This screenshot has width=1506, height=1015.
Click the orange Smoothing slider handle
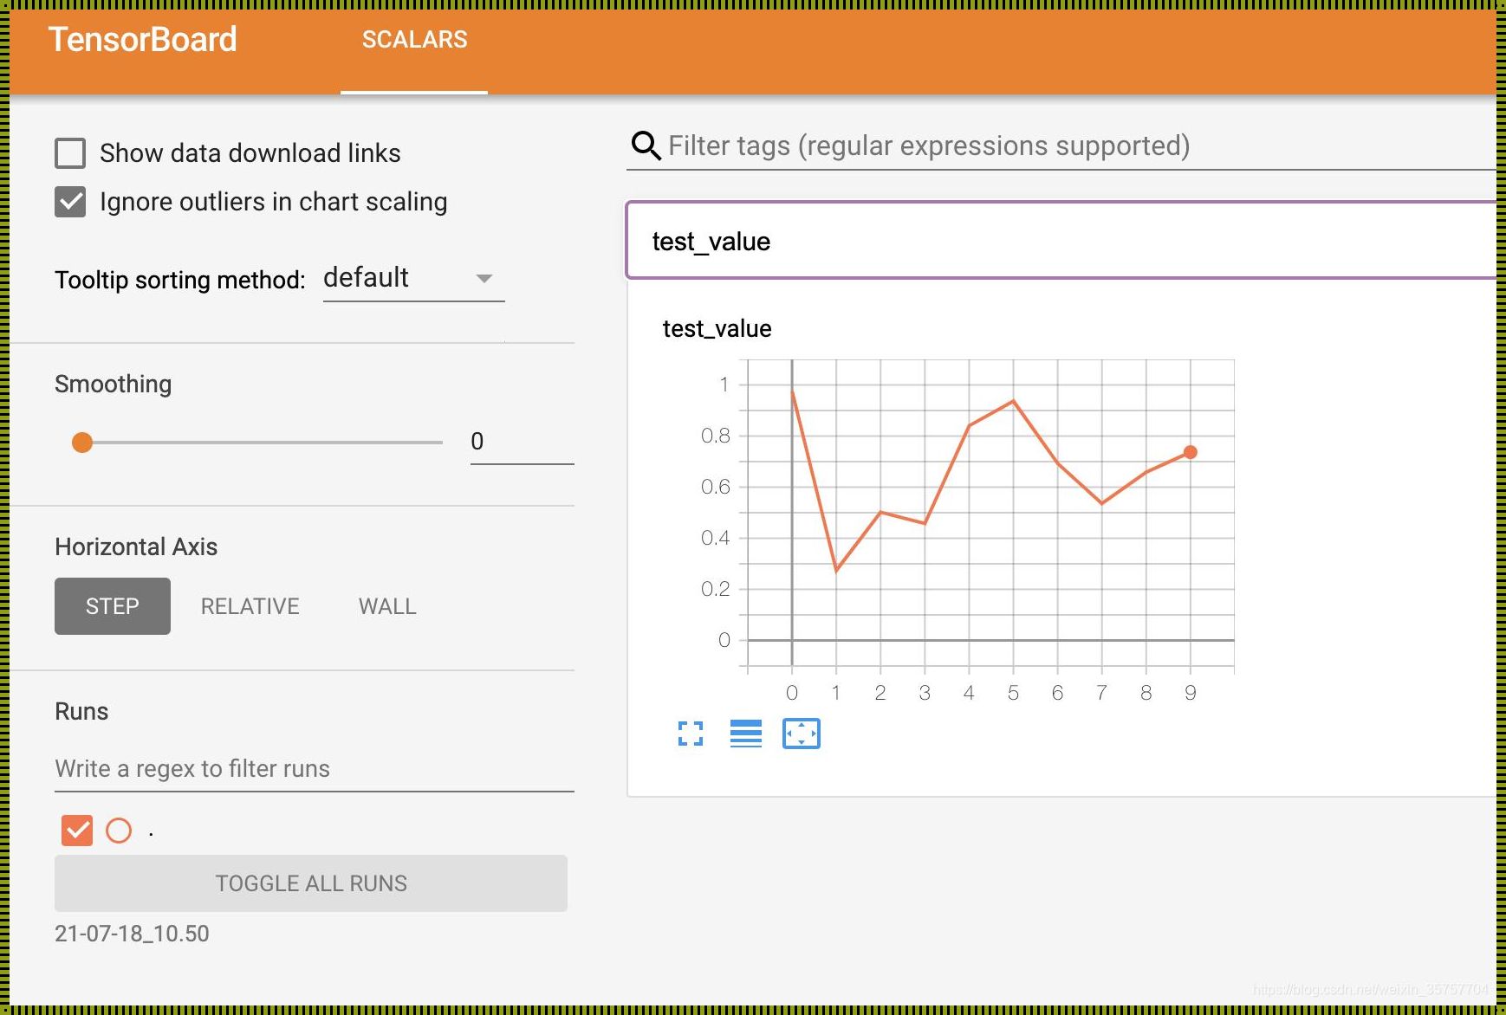pos(82,443)
